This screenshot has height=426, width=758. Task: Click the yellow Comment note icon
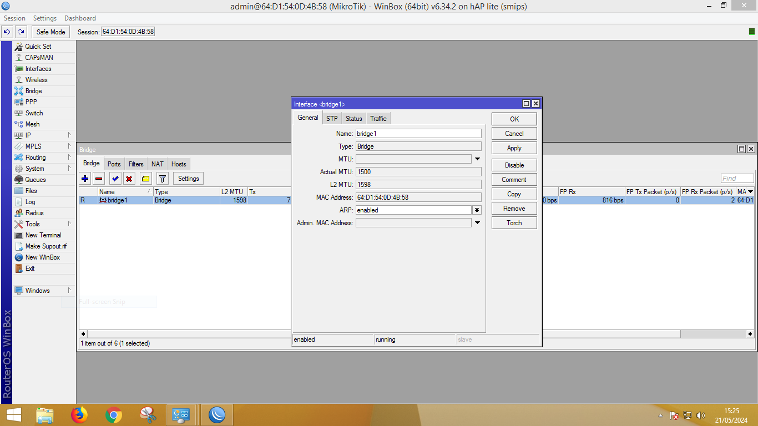pyautogui.click(x=145, y=179)
